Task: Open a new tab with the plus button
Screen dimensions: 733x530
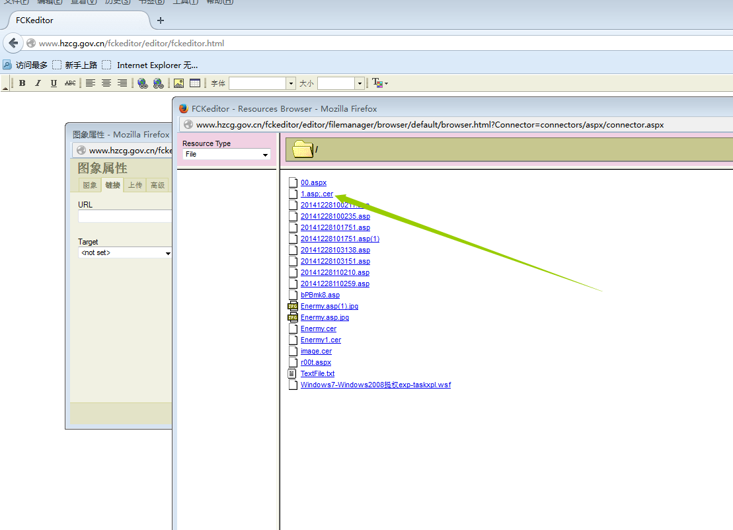Action: (x=161, y=20)
